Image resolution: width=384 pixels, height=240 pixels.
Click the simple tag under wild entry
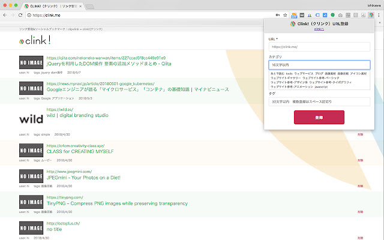click(46, 134)
